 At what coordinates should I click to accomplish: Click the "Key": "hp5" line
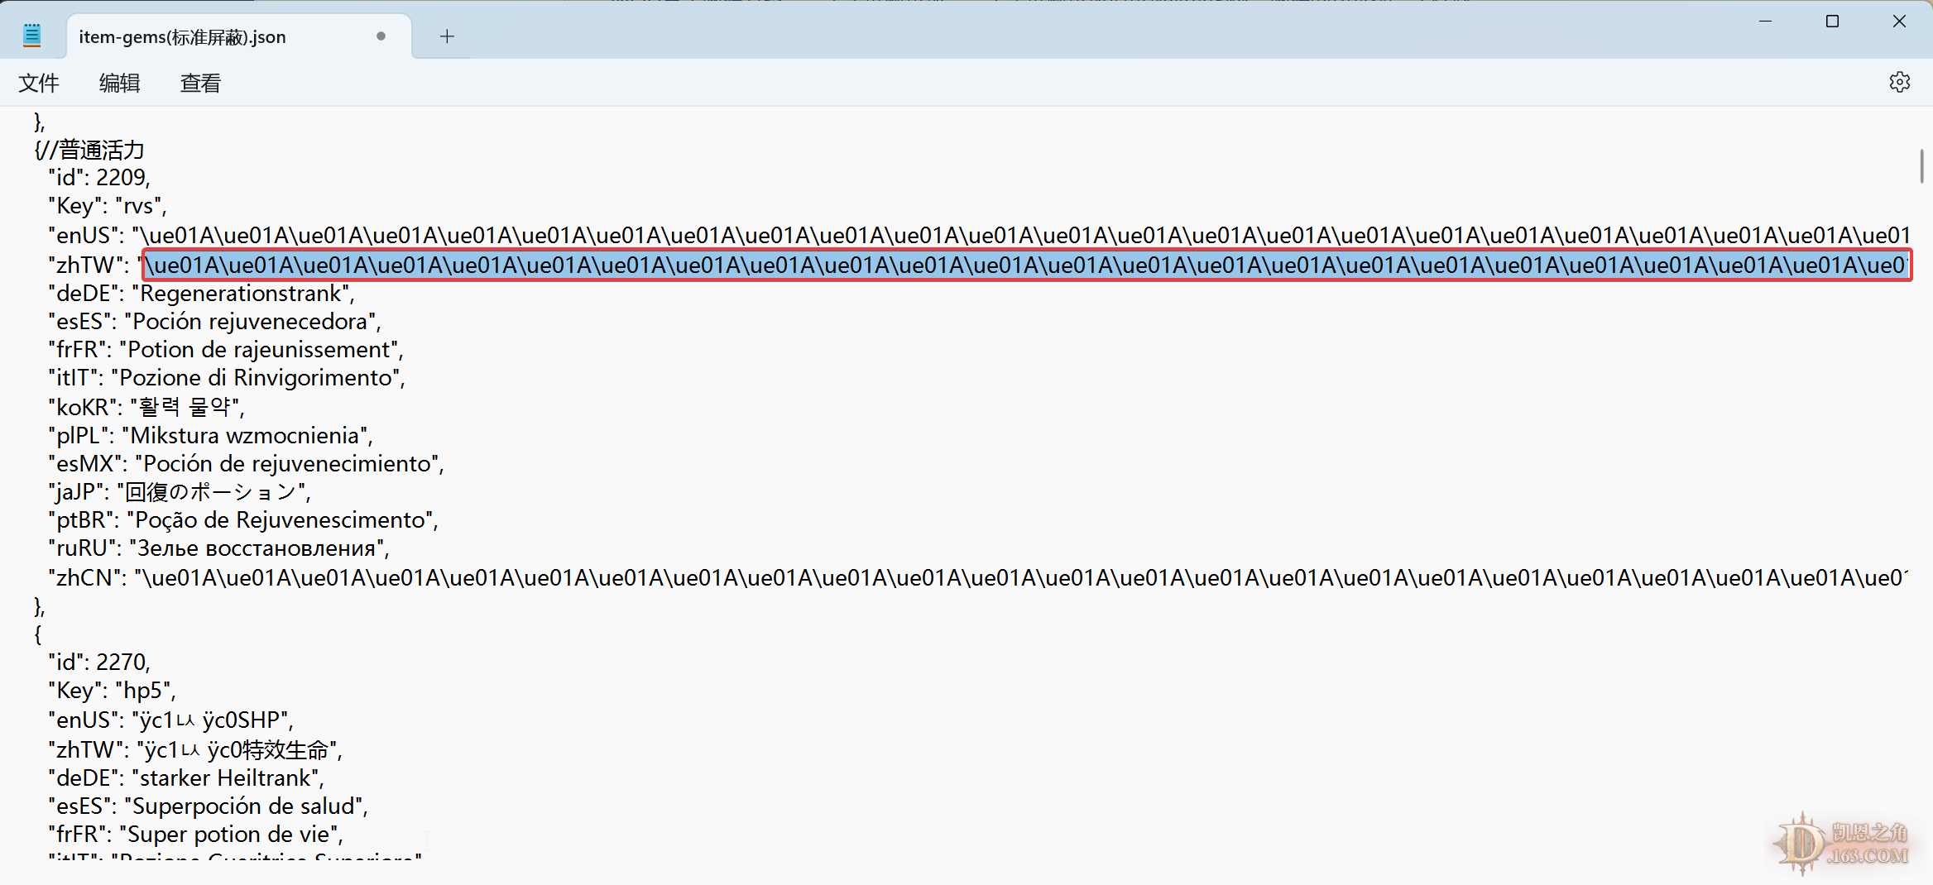coord(113,691)
